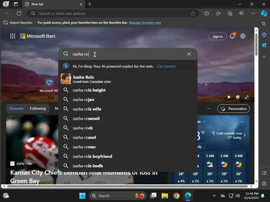Open Outlook in the sidebar
Viewport: 270px width, 202px height.
point(264,45)
